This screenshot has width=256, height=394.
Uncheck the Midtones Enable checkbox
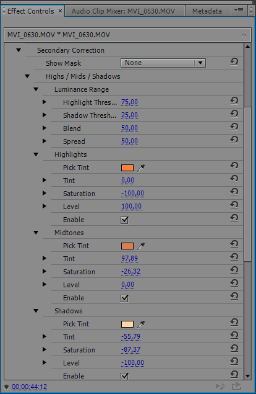[124, 298]
